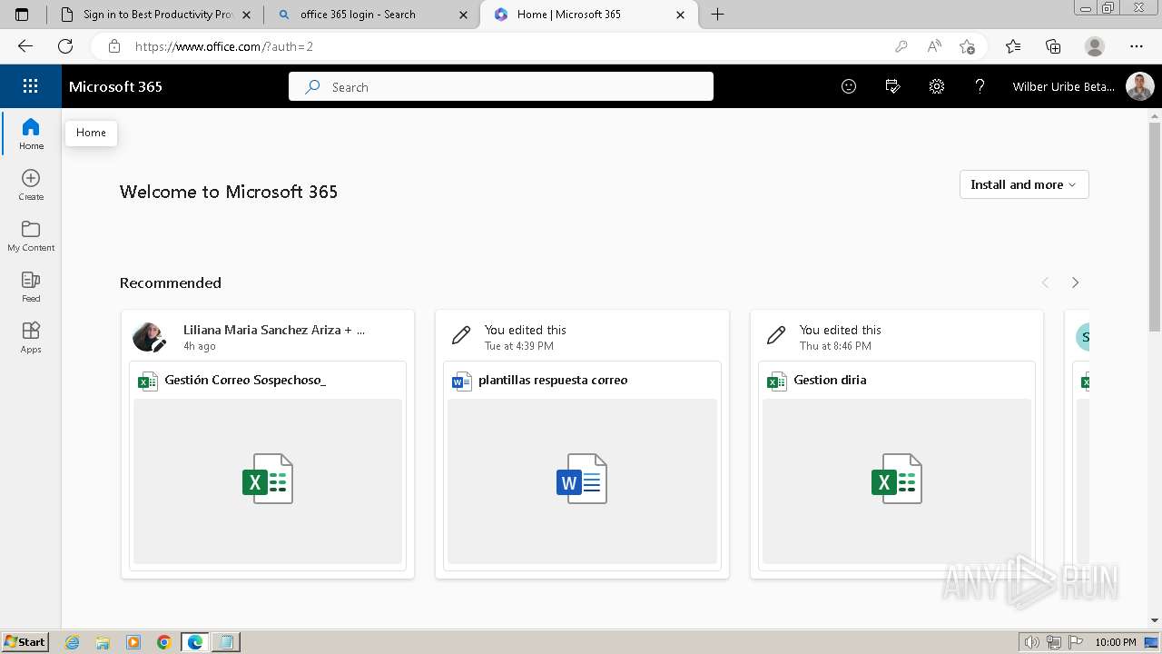Open the Edge settings and more menu
The image size is (1162, 654).
pos(1137,46)
